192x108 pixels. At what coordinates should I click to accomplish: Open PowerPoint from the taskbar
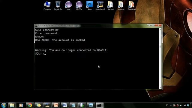click(56, 105)
